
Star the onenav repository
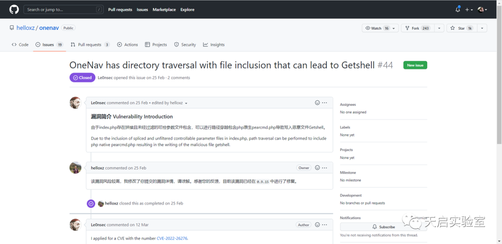click(x=461, y=28)
